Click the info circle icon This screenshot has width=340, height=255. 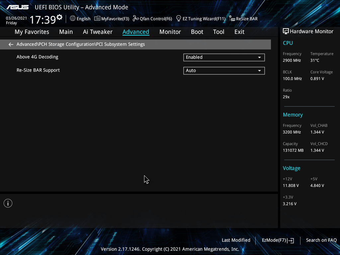(8, 203)
